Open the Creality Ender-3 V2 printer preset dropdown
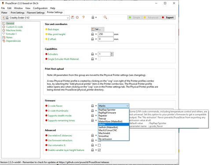211x165 pixels. point(35,18)
